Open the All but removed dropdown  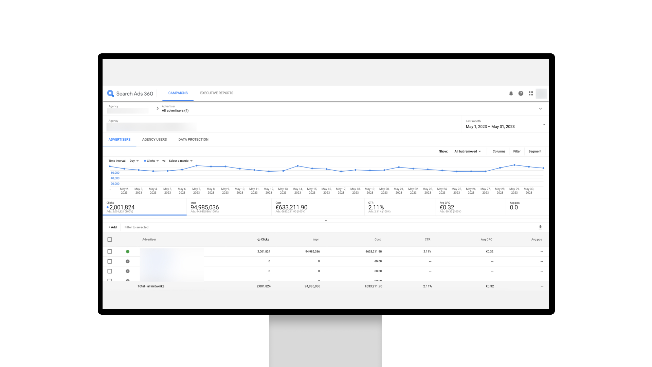pyautogui.click(x=468, y=152)
